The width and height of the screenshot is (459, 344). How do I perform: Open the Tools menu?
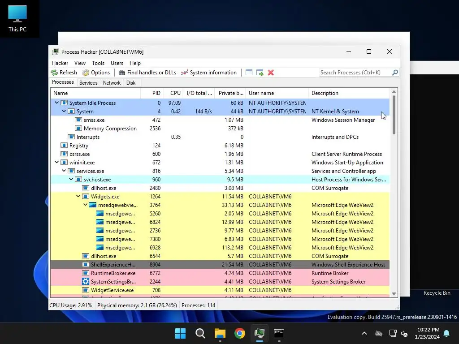click(x=98, y=63)
